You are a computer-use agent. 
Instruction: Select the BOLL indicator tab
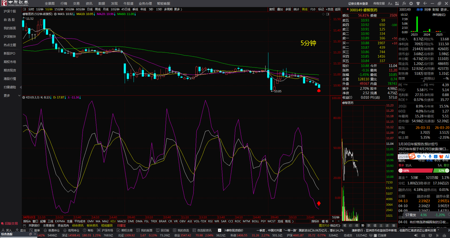(x=255, y=221)
